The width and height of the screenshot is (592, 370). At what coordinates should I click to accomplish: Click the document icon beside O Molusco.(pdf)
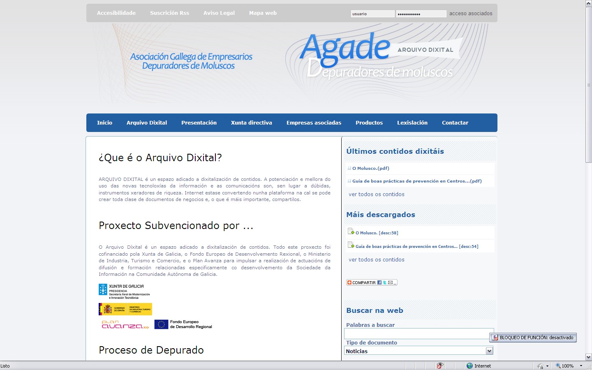point(349,168)
